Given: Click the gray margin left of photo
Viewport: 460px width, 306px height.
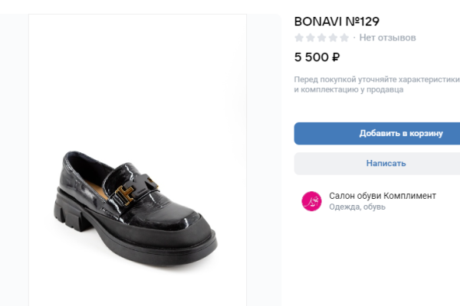Looking at the screenshot, I should pos(14,153).
